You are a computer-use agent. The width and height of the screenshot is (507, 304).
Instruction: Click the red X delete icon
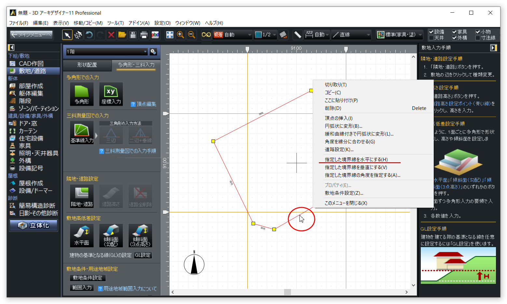(111, 35)
